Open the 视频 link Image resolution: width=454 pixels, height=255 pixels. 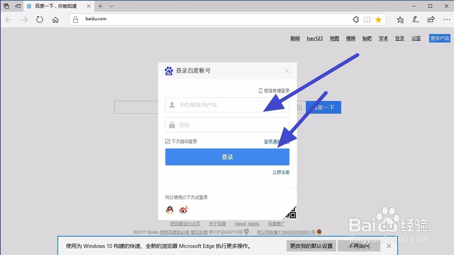pos(350,38)
